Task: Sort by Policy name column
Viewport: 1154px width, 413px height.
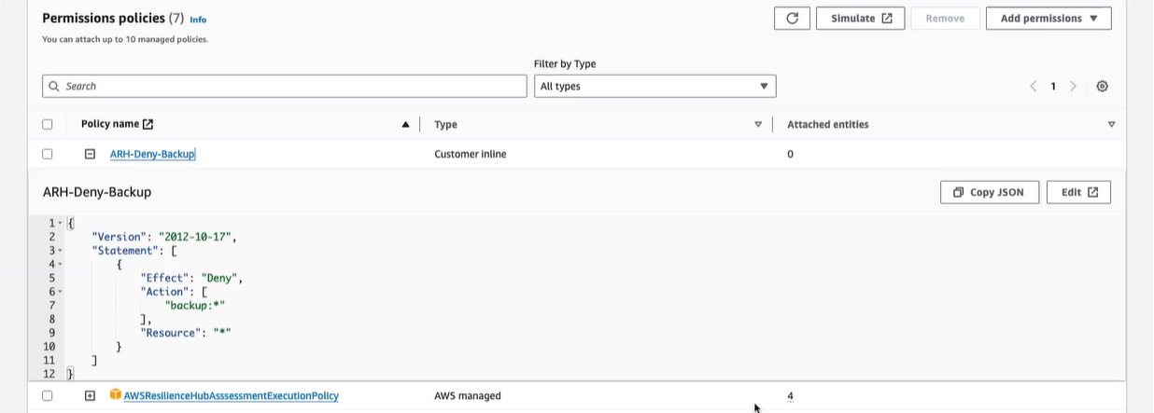Action: pos(405,124)
